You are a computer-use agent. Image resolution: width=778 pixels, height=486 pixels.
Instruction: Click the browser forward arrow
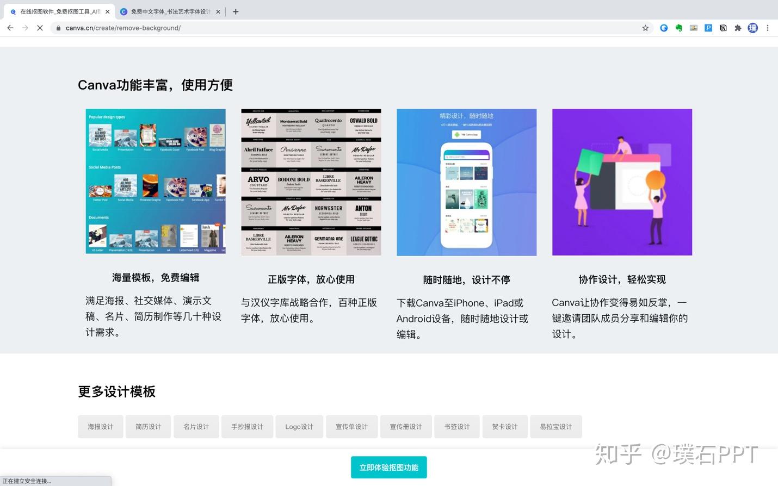(x=25, y=28)
